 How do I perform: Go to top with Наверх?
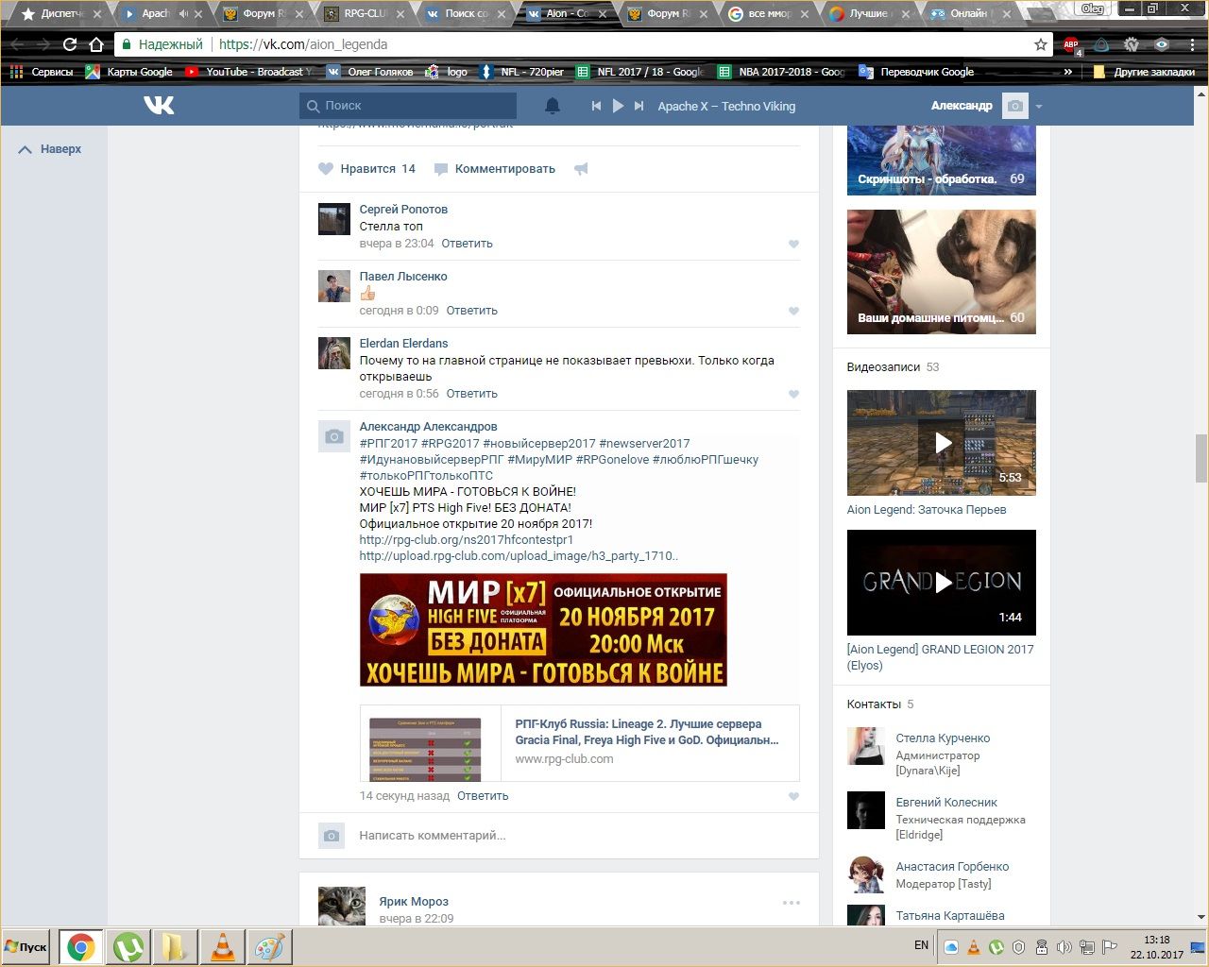click(x=51, y=149)
